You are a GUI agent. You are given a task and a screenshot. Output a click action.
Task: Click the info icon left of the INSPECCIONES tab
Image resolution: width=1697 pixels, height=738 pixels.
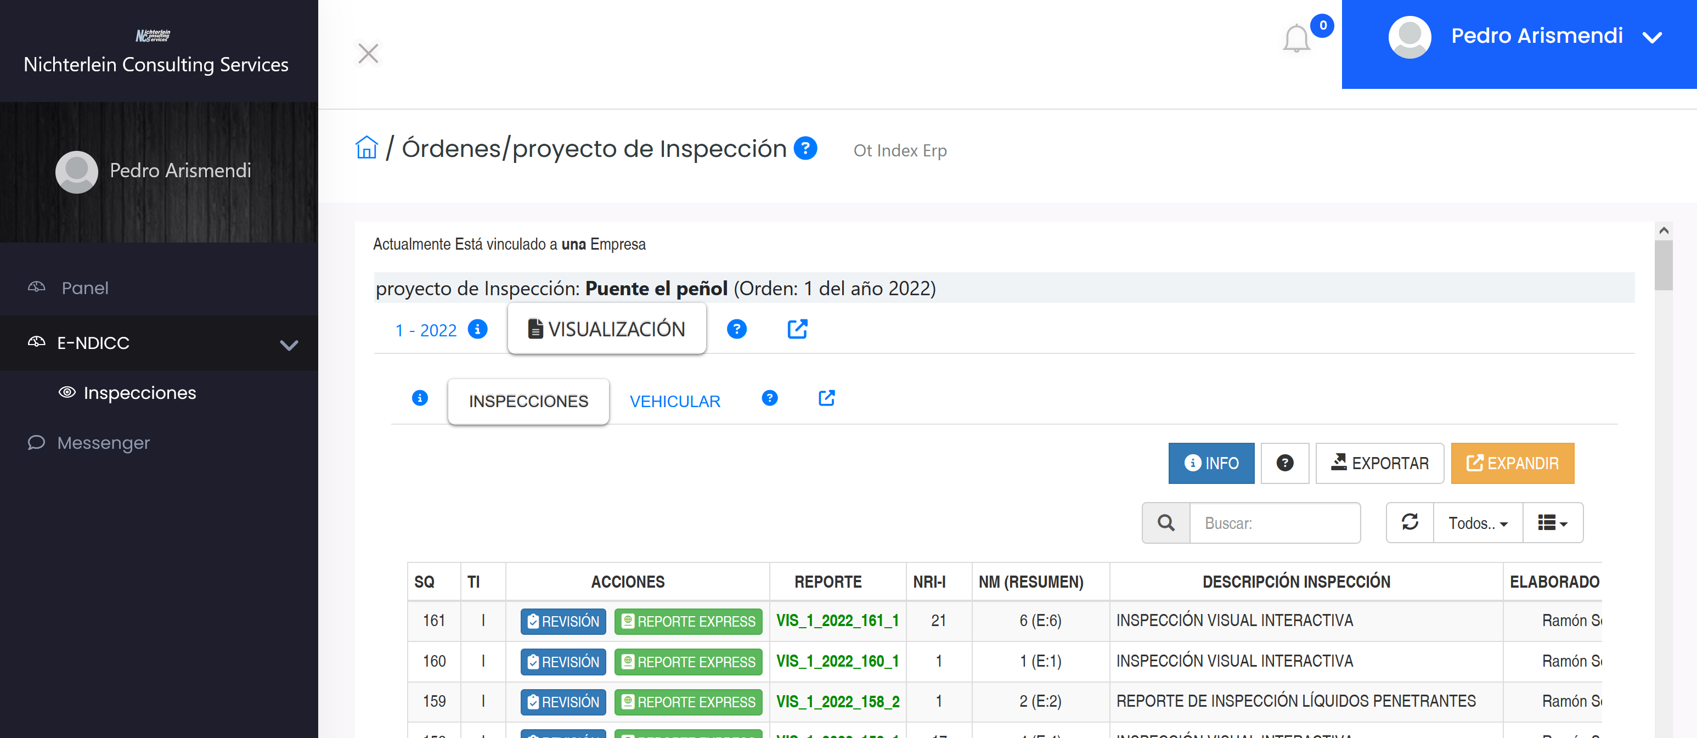(420, 398)
